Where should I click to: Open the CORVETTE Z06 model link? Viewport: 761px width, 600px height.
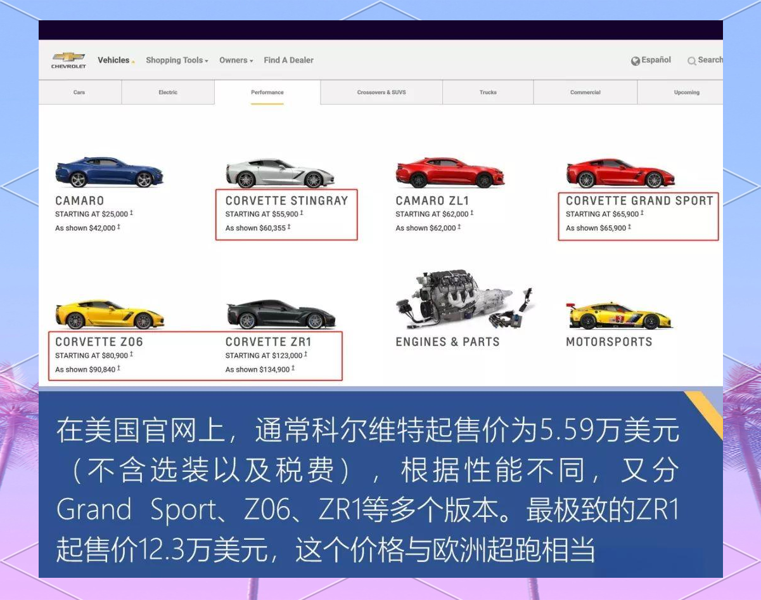[x=99, y=342]
